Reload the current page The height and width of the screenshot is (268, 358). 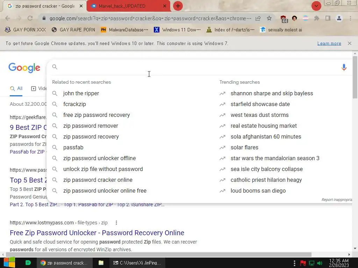(x=30, y=18)
